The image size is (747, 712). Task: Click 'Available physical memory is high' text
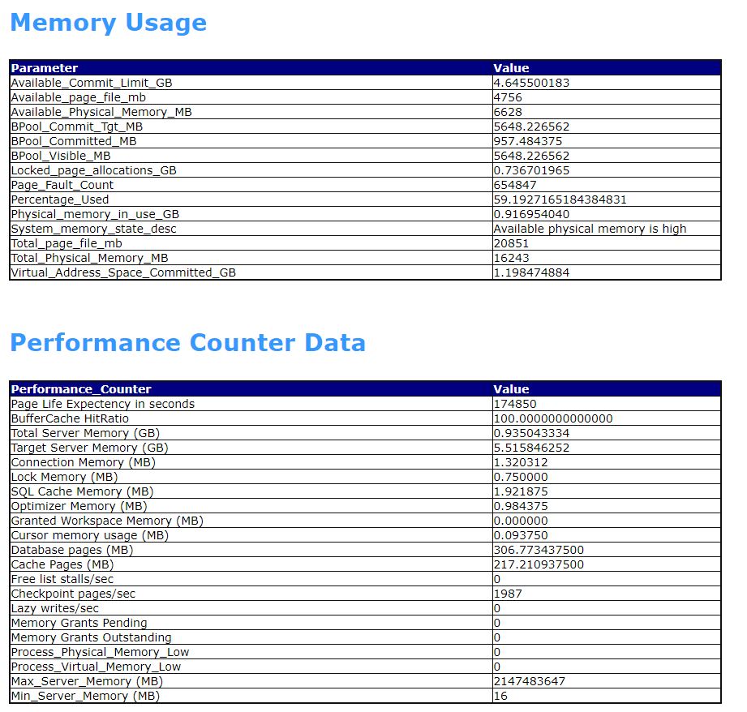pos(590,229)
